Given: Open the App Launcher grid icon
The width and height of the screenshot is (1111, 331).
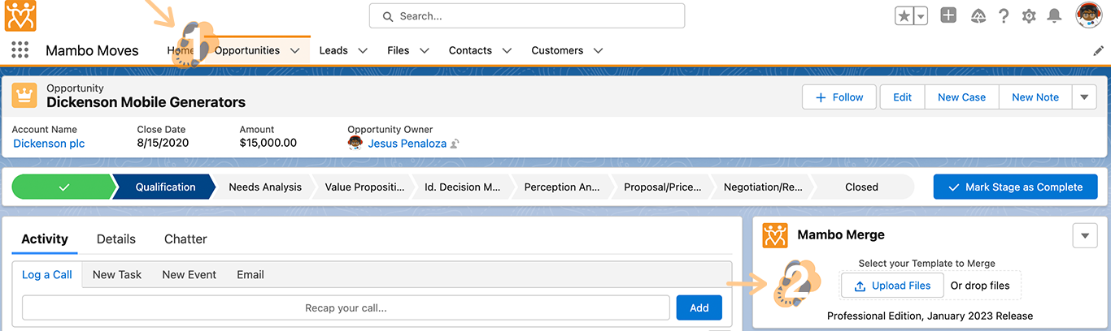Looking at the screenshot, I should pos(20,50).
